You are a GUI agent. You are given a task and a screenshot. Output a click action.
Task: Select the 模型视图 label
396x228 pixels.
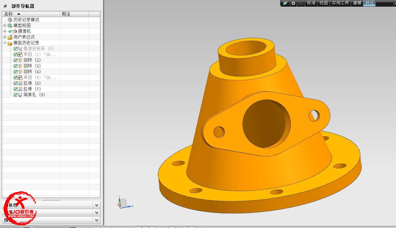tap(22, 25)
